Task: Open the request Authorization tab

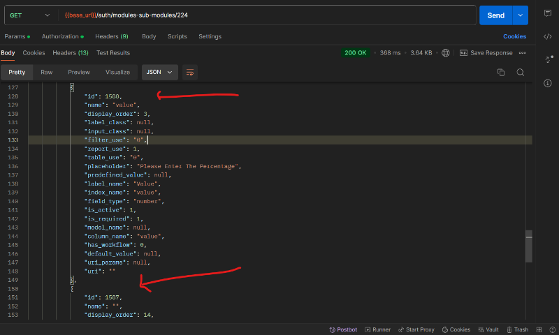Action: click(61, 36)
